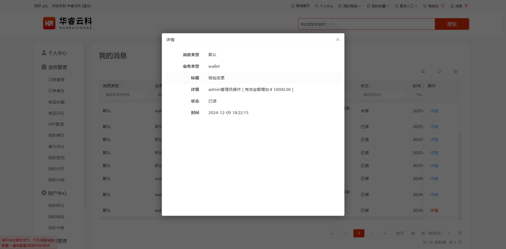
Task: Open table column settings icon
Action: click(455, 72)
